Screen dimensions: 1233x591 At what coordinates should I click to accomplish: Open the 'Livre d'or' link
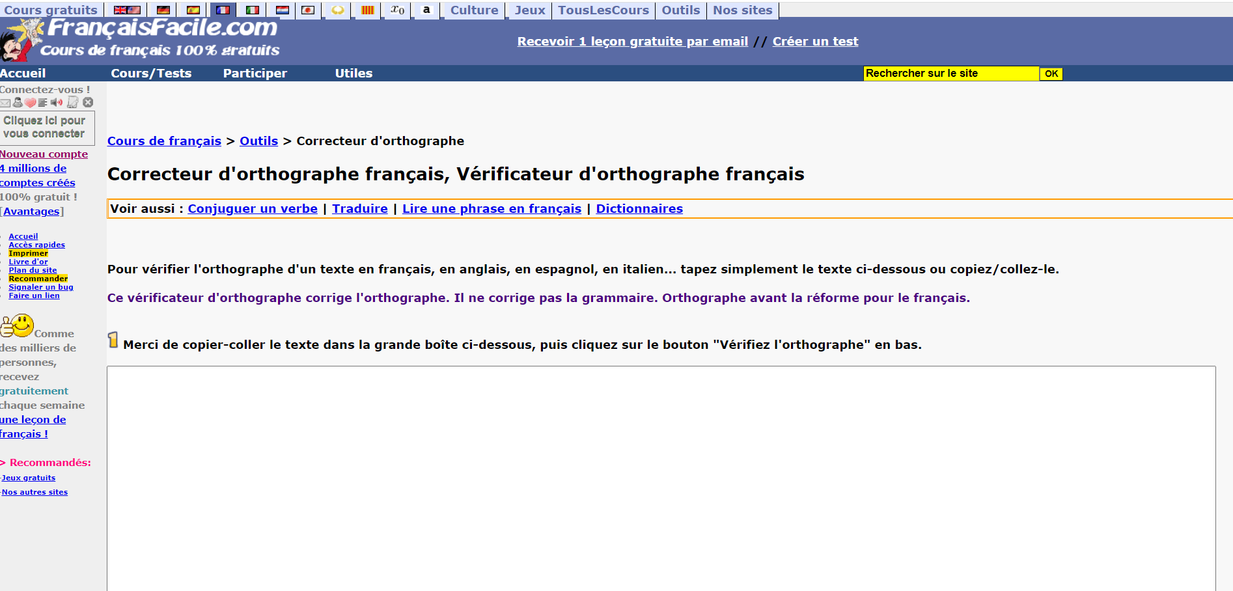point(28,262)
